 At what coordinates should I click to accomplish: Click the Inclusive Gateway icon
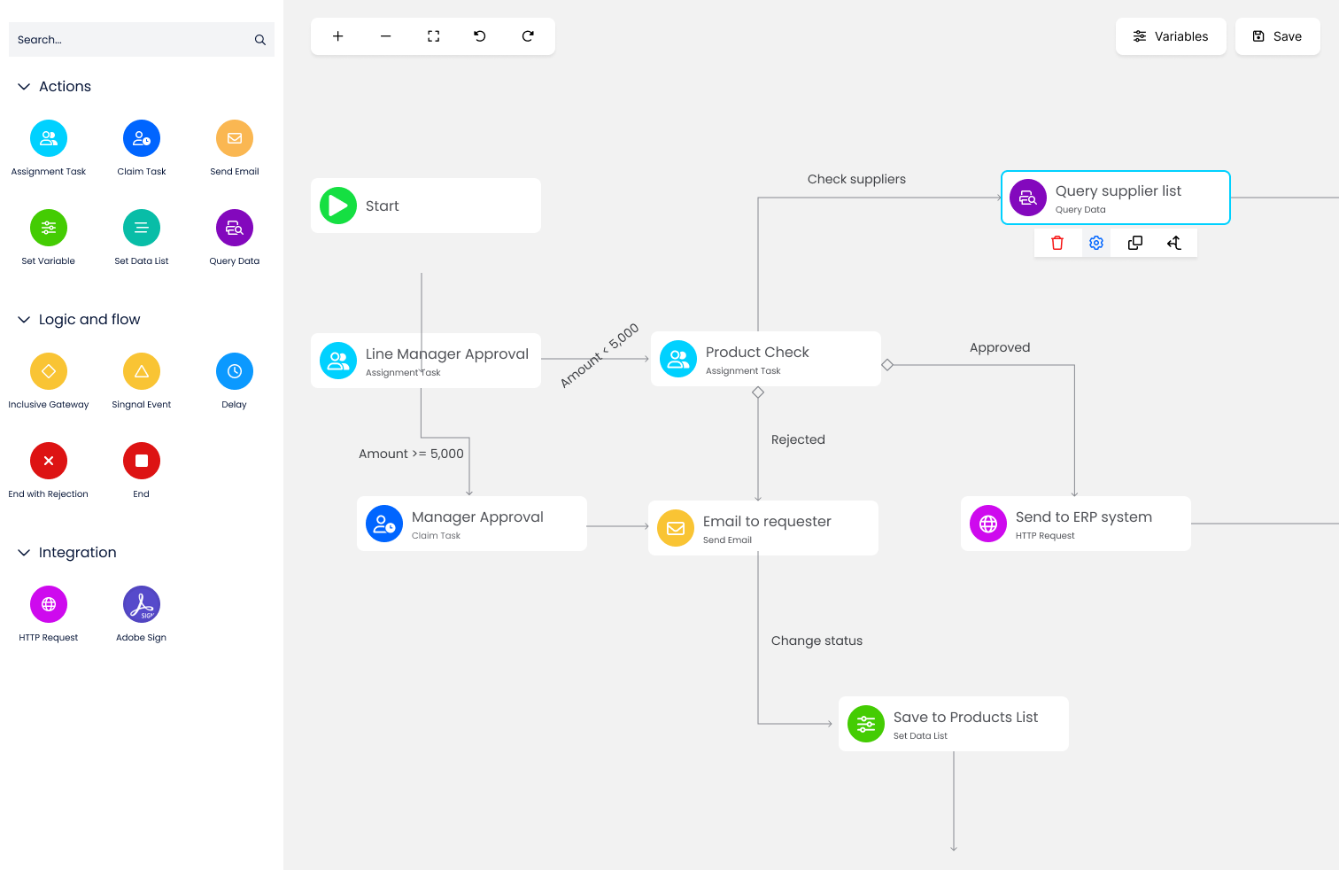49,371
